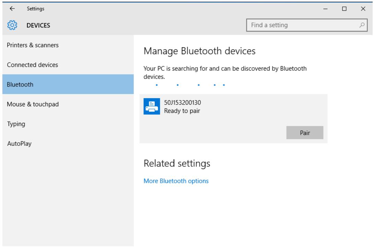Click the Ready to pair status text
Image resolution: width=374 pixels, height=248 pixels.
tap(182, 111)
